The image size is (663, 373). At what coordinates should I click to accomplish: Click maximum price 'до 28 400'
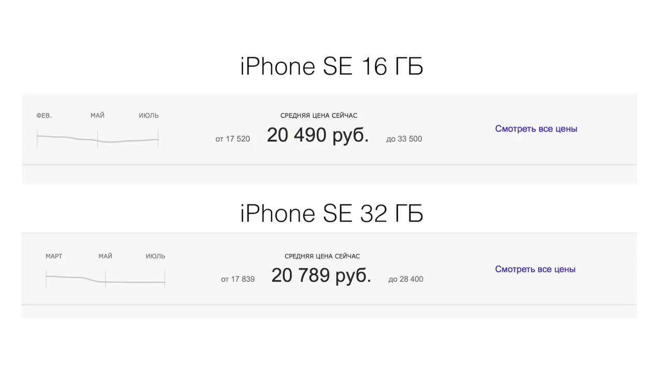[x=406, y=279]
